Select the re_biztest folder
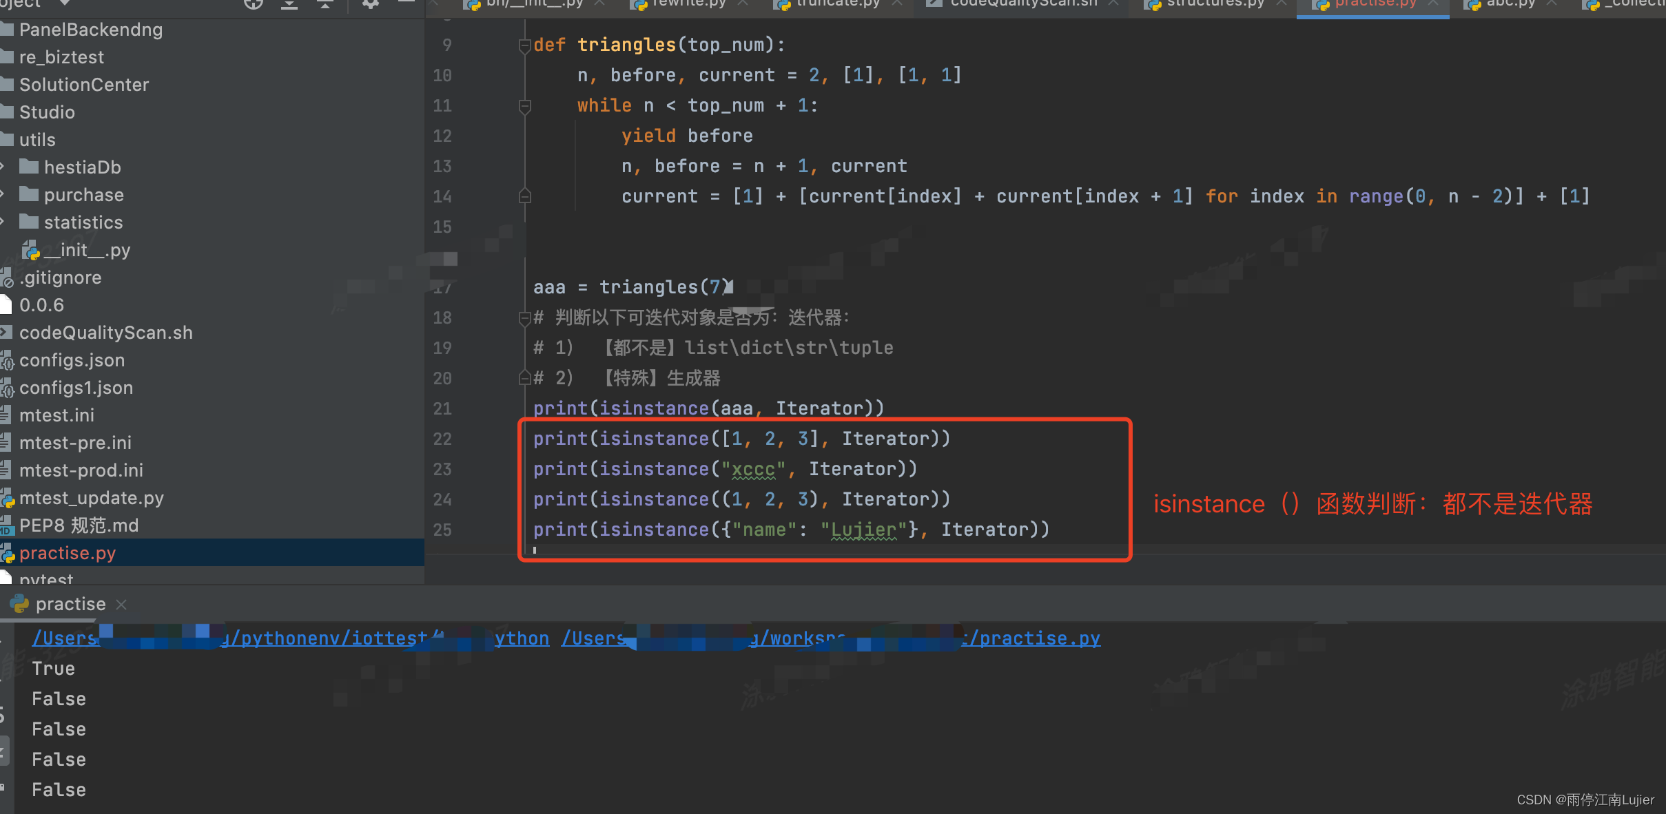Screen dimensions: 1666x814 61,57
